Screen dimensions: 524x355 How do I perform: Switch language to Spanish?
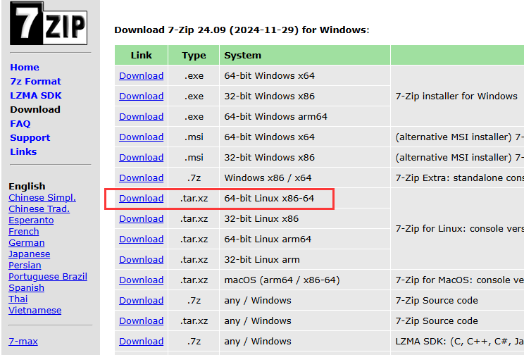pos(26,288)
